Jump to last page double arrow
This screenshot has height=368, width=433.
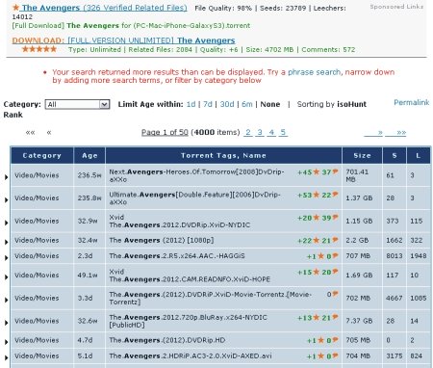tap(395, 132)
